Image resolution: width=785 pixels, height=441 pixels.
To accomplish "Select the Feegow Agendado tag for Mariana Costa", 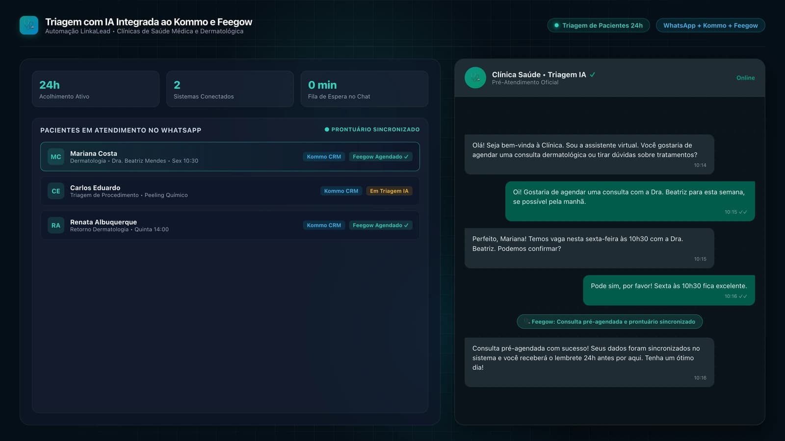I will click(x=381, y=157).
